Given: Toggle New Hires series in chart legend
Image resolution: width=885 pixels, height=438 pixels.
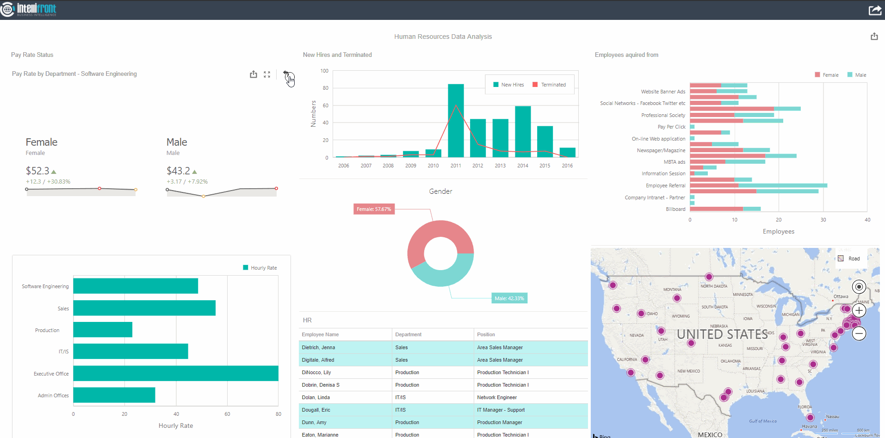Looking at the screenshot, I should pos(508,85).
